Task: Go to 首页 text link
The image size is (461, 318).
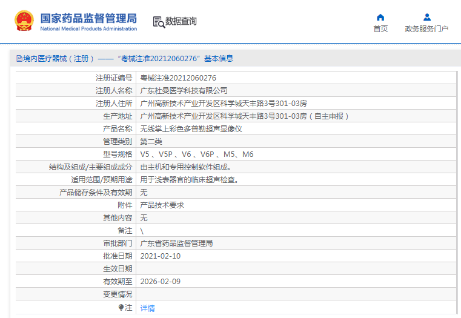Action: pos(380,29)
